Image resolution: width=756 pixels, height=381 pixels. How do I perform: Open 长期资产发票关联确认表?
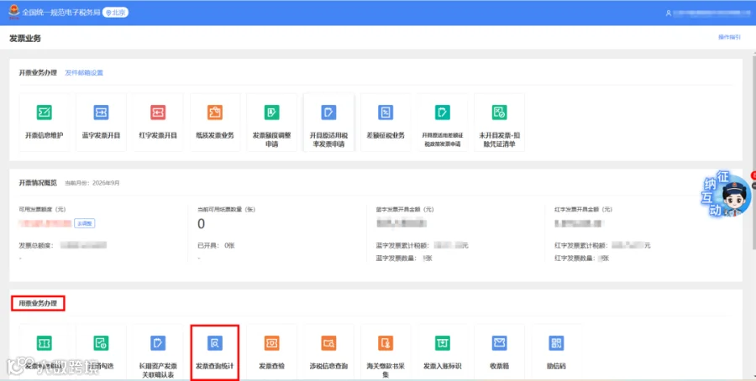pyautogui.click(x=158, y=352)
